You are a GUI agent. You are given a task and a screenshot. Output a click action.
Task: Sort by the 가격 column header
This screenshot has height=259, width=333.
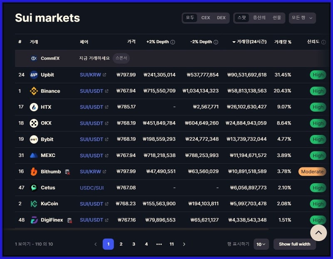point(131,41)
